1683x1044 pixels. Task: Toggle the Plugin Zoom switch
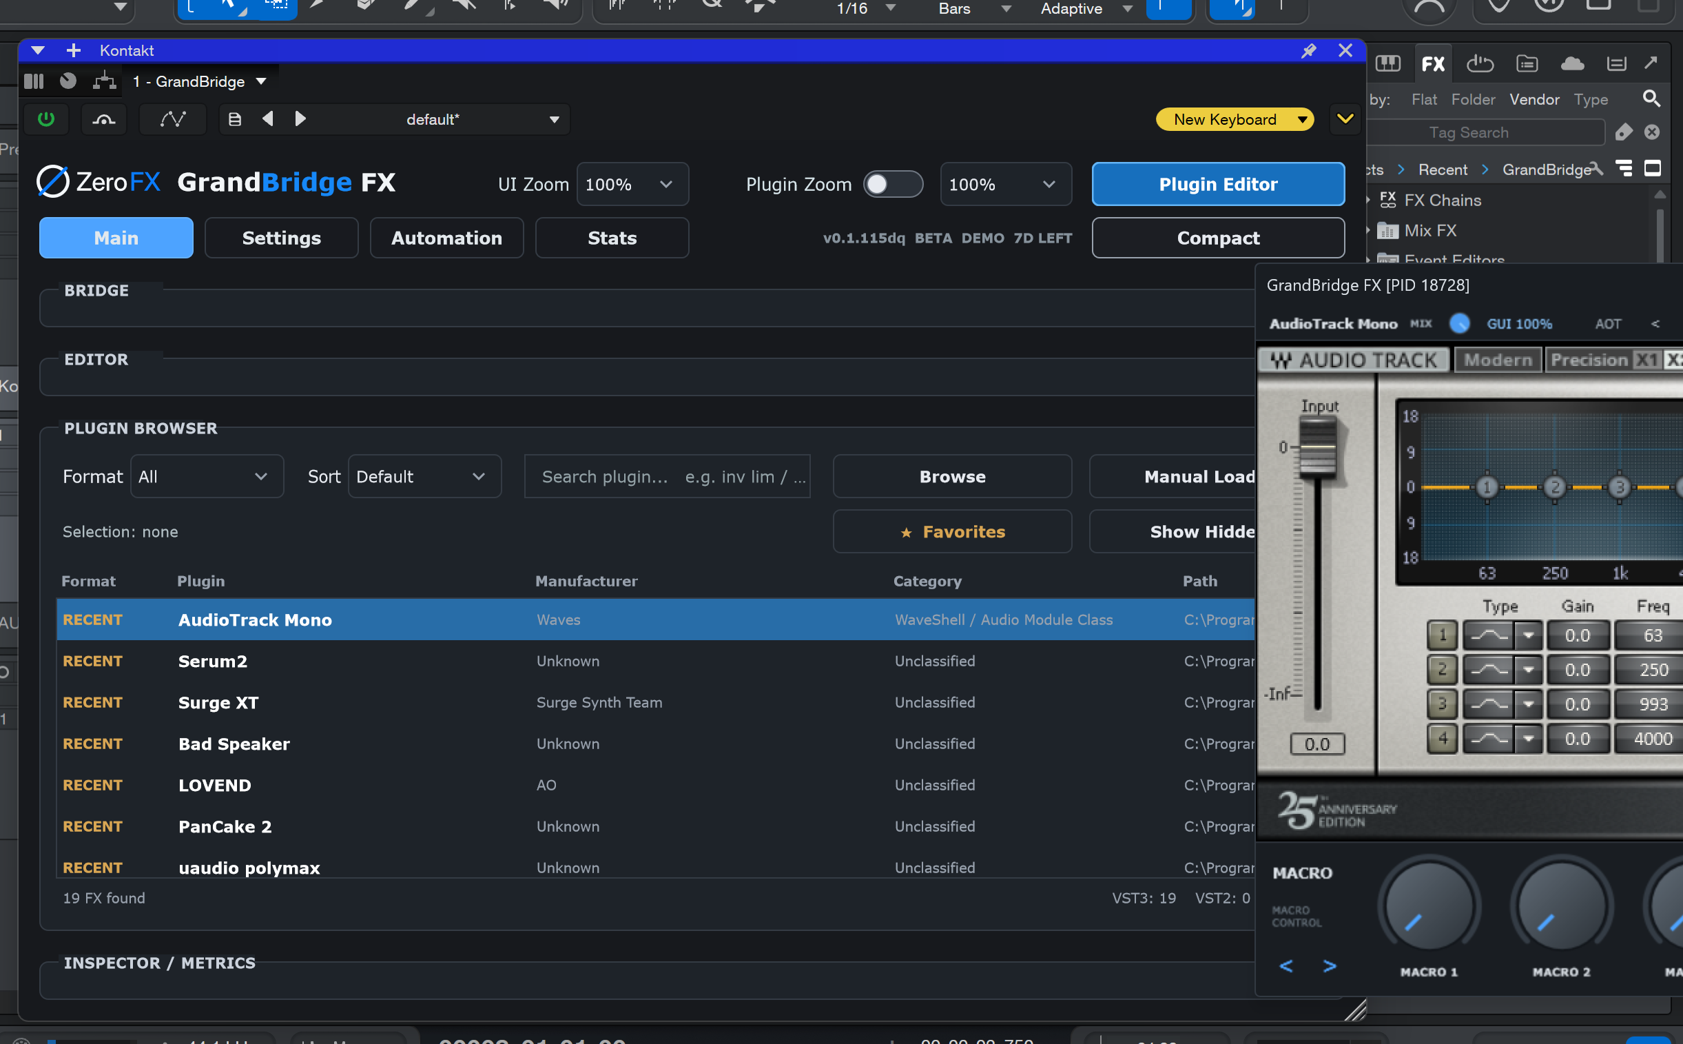click(x=893, y=185)
